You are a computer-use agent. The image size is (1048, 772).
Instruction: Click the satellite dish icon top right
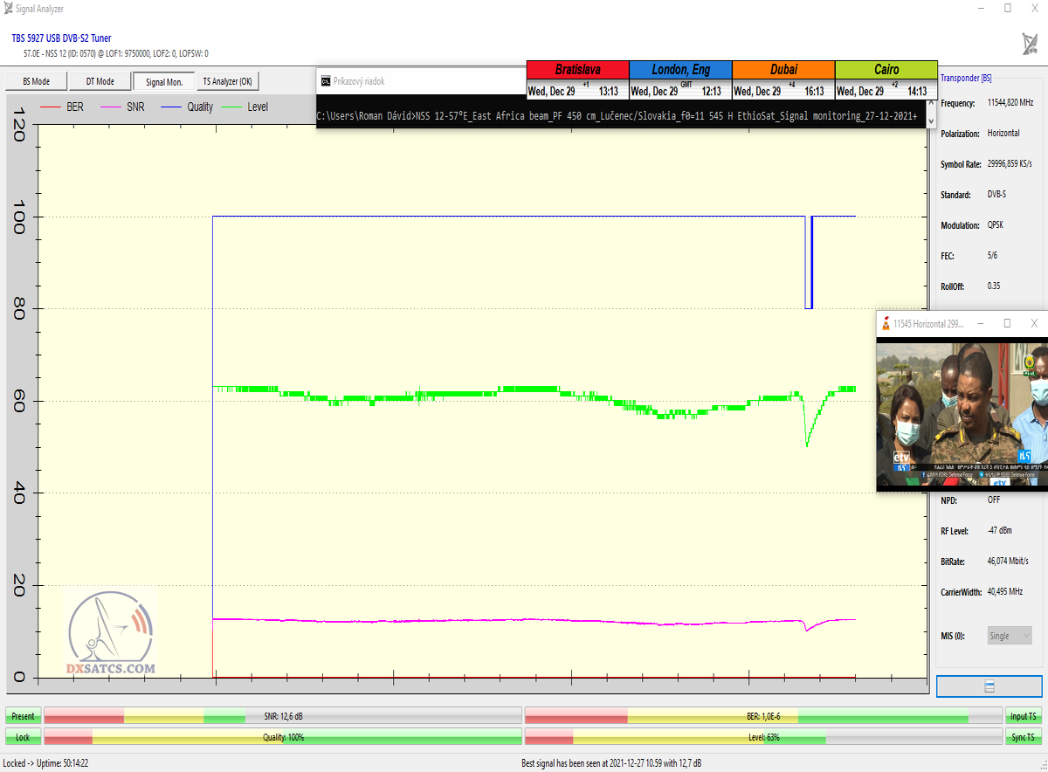click(1029, 44)
